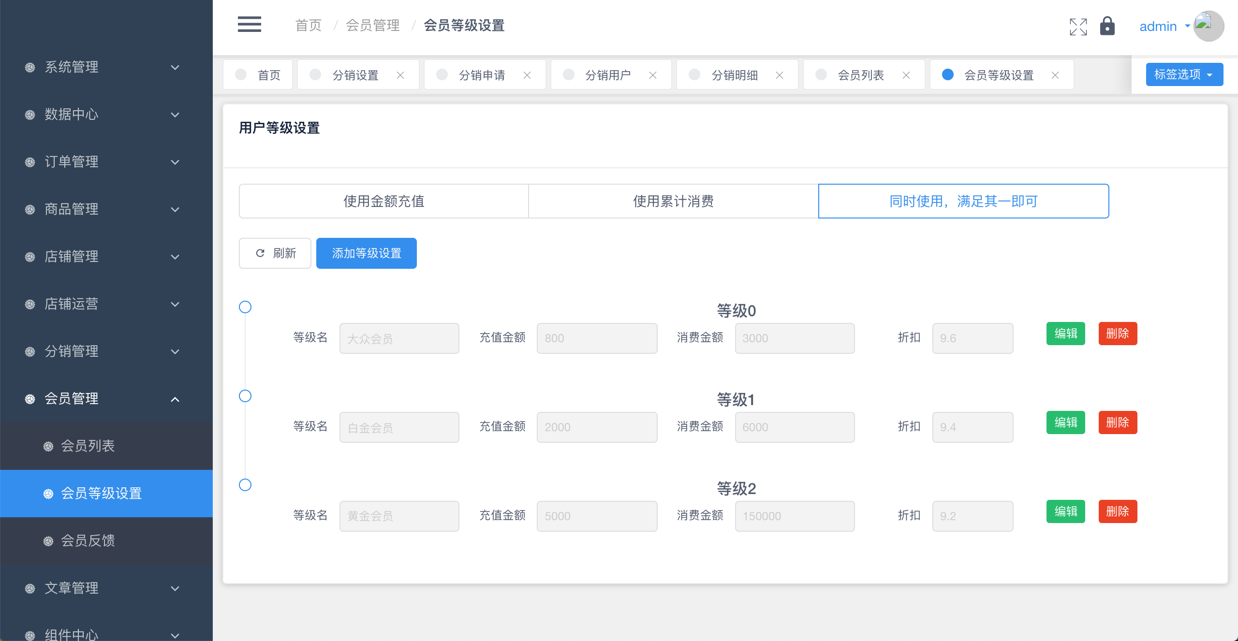Select 使用累计消费 mode option
This screenshot has width=1238, height=641.
click(673, 201)
